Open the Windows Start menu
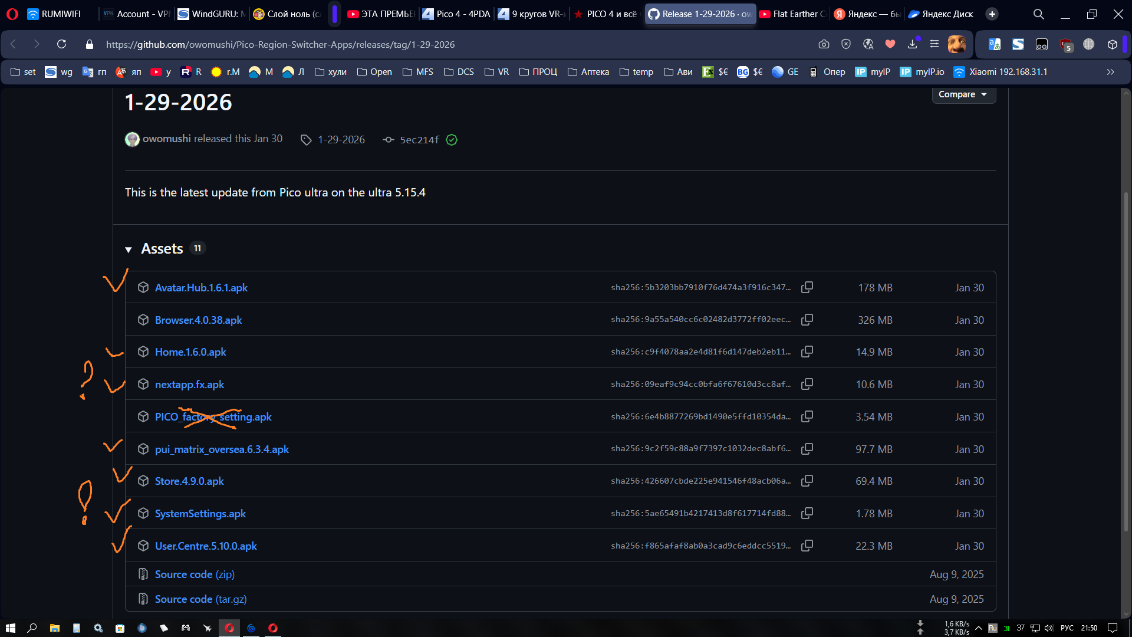The image size is (1132, 637). click(x=10, y=628)
